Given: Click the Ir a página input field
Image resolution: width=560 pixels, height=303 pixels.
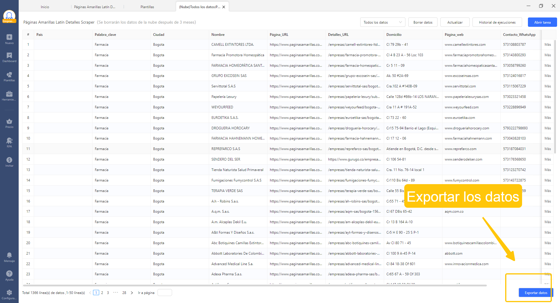Looking at the screenshot, I should (x=164, y=293).
